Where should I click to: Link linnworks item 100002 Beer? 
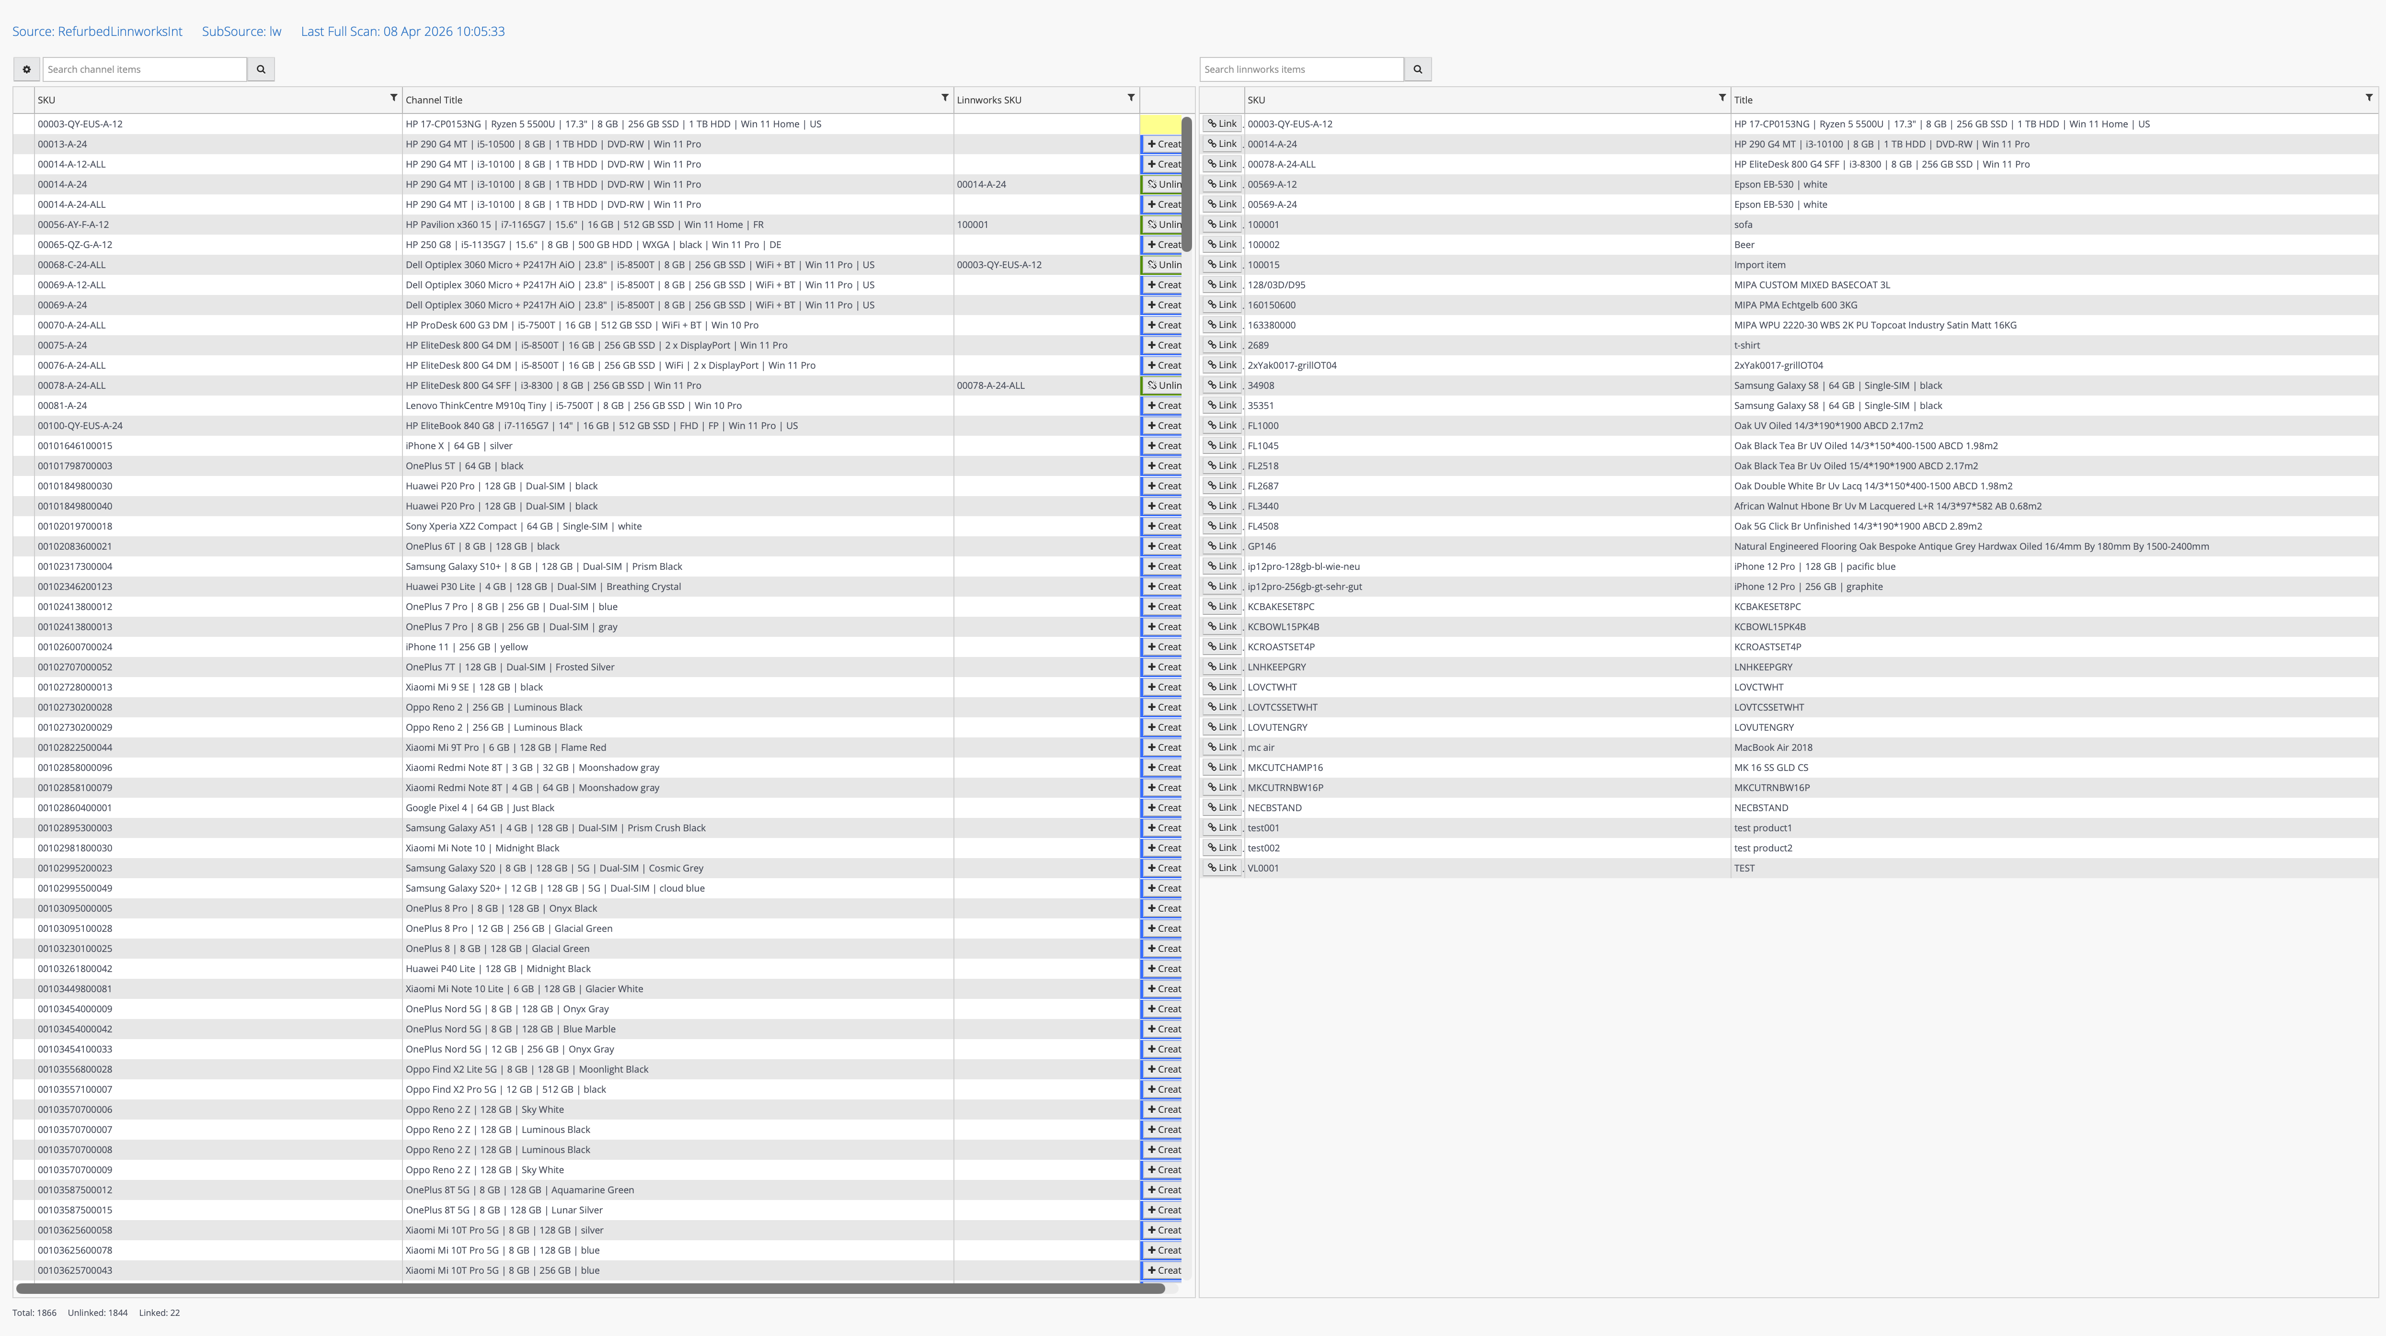coord(1222,244)
